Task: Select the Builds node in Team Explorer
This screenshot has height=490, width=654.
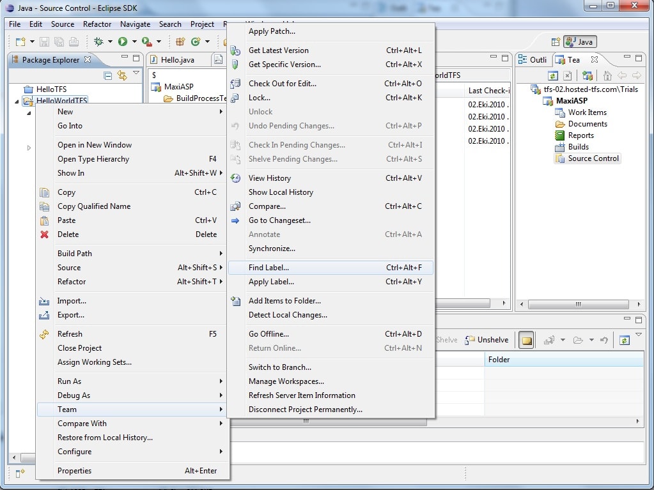Action: [572, 147]
